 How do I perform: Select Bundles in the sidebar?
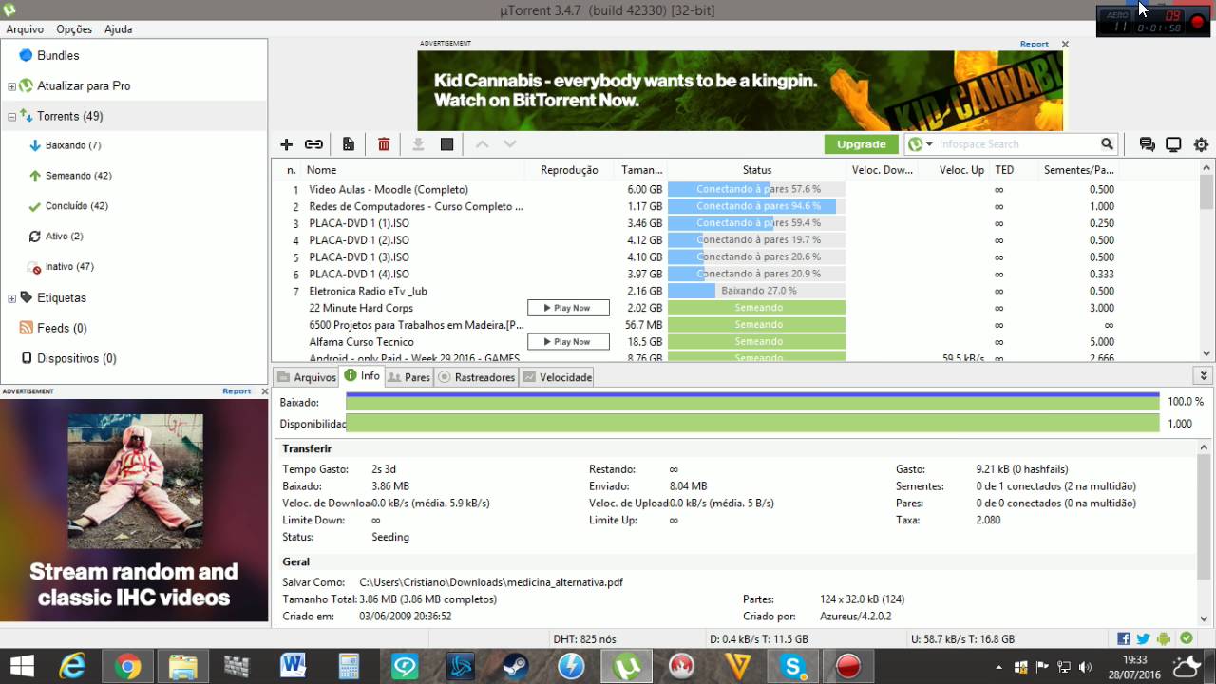click(x=58, y=55)
